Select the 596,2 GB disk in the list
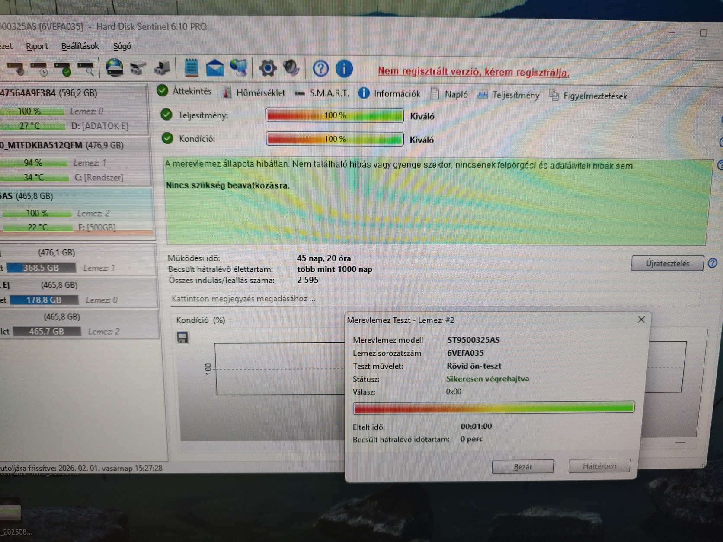Screen dimensions: 723x542 click(74, 110)
